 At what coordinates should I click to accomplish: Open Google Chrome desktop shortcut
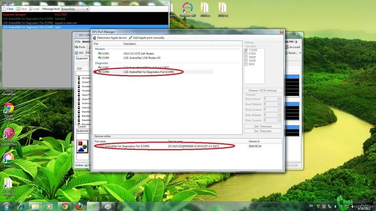(x=9, y=112)
